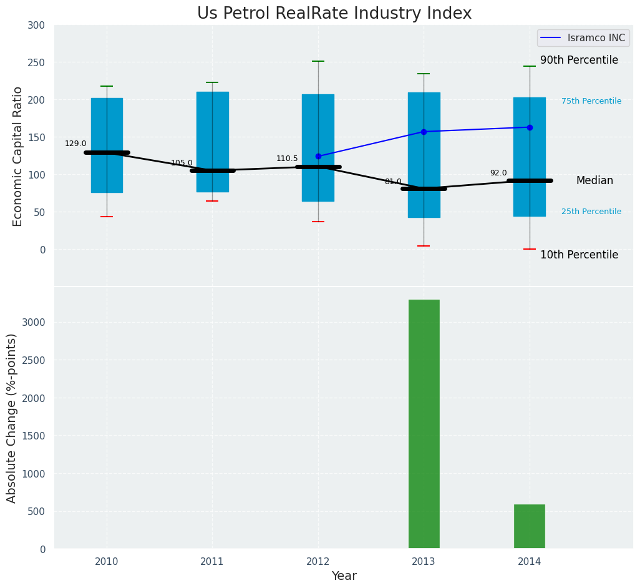Click Isramco's 2014 blue data point
This screenshot has height=588, width=640.
pyautogui.click(x=530, y=127)
